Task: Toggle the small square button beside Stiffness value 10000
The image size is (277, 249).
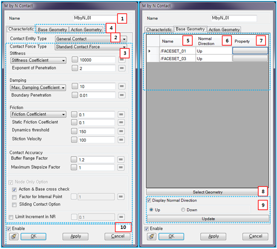Action: tap(75, 60)
